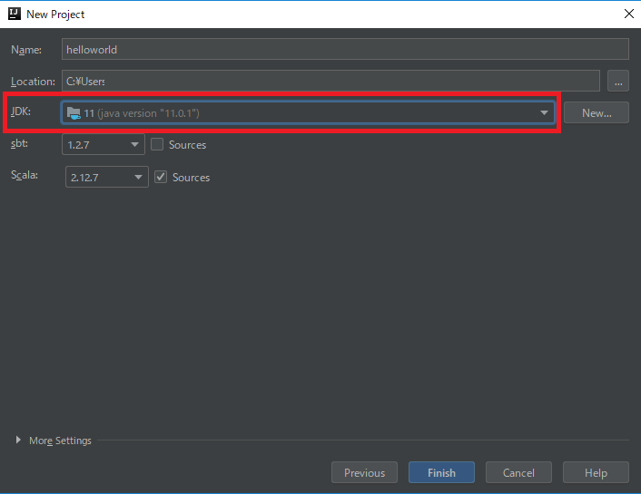
Task: Uncheck the Scala Sources checkbox
Action: pos(161,177)
